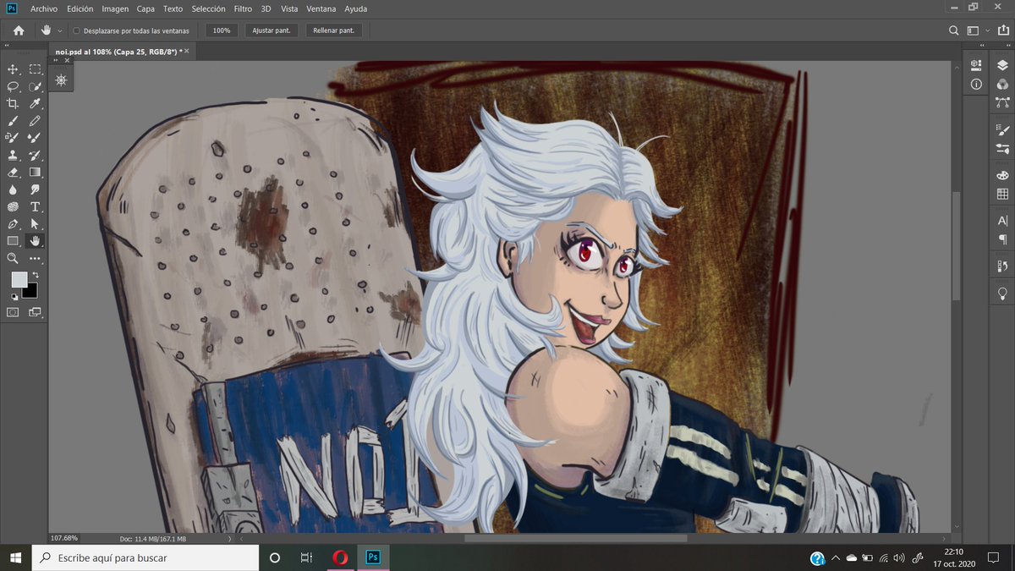Open search magnifier in options bar

953,30
